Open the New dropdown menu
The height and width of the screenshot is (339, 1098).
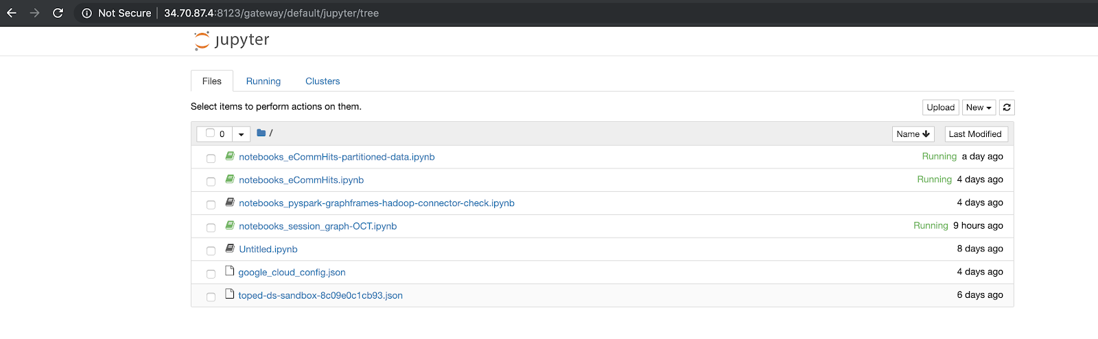click(x=978, y=108)
